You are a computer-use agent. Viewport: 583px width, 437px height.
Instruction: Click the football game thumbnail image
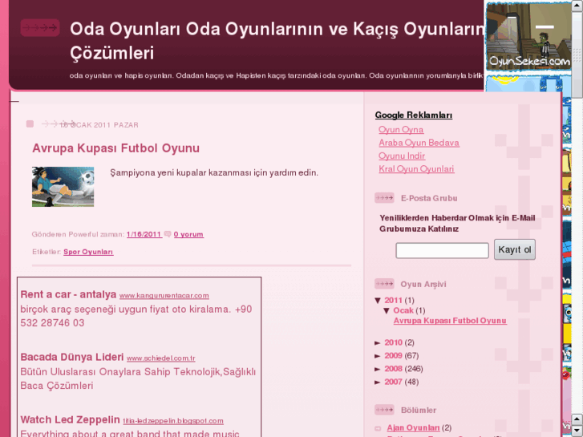point(63,187)
